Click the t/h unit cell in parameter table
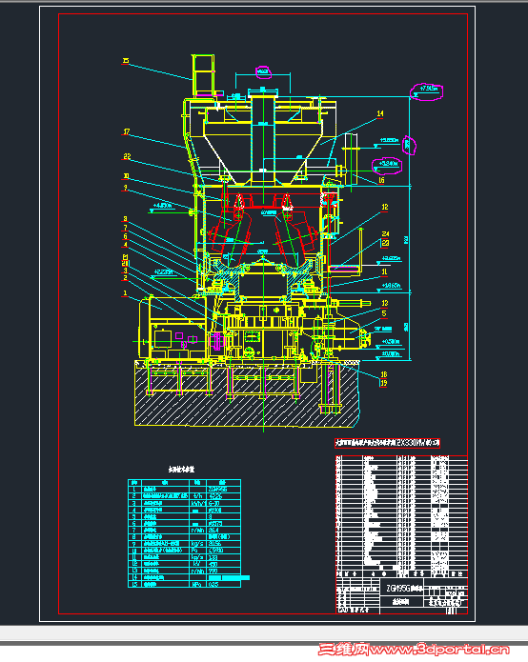The height and width of the screenshot is (662, 528). pos(197,496)
